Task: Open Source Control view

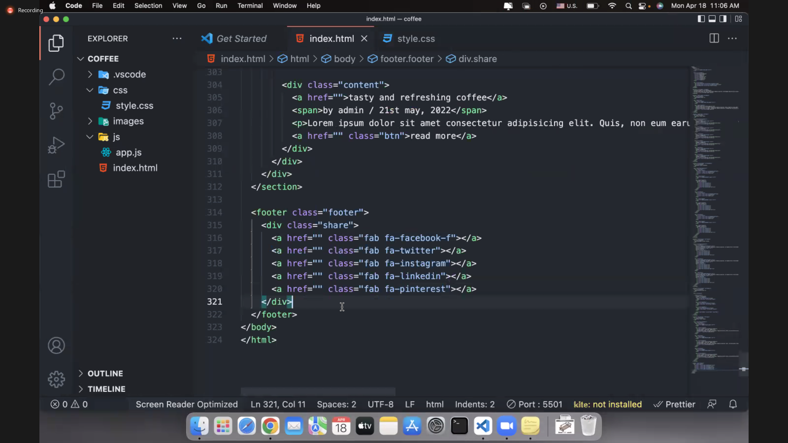Action: pyautogui.click(x=56, y=111)
